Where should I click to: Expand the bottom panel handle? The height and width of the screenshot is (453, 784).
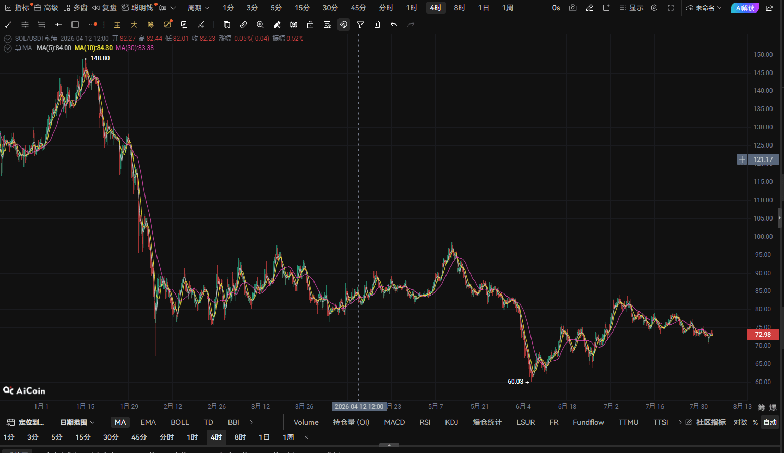coord(389,445)
